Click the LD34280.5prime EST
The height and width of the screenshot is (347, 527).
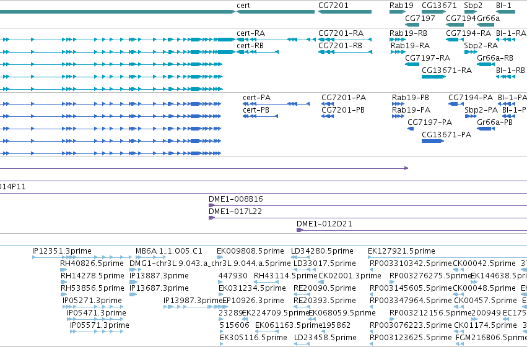300,257
